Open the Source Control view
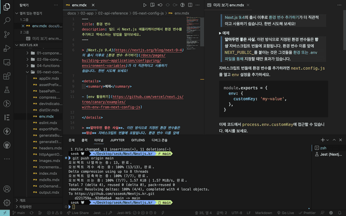This screenshot has width=346, height=216. point(7,35)
